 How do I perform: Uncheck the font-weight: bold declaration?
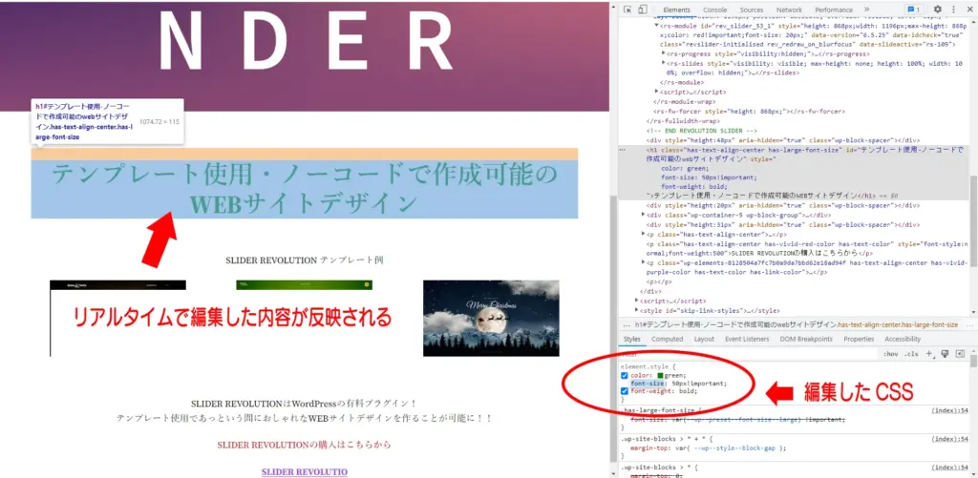625,391
